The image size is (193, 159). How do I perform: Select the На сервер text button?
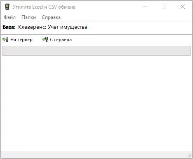pos(21,40)
